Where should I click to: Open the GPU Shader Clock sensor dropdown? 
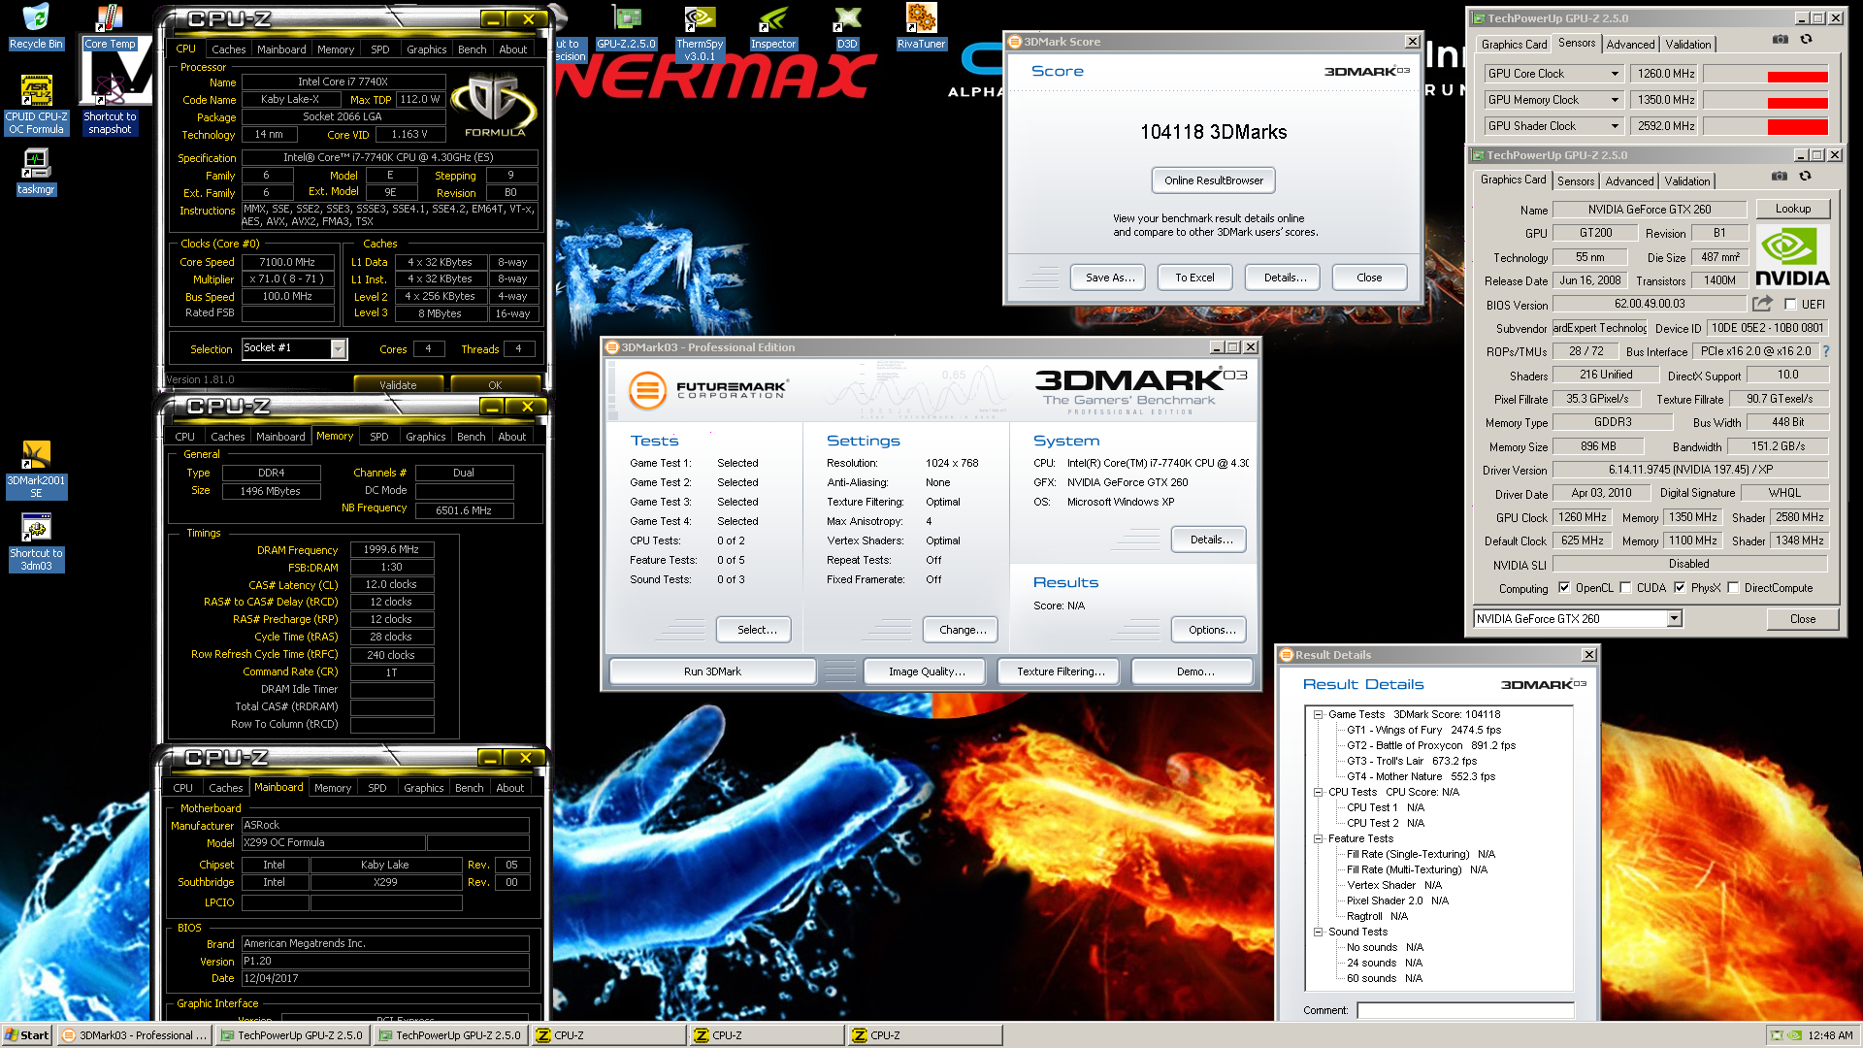tap(1615, 126)
